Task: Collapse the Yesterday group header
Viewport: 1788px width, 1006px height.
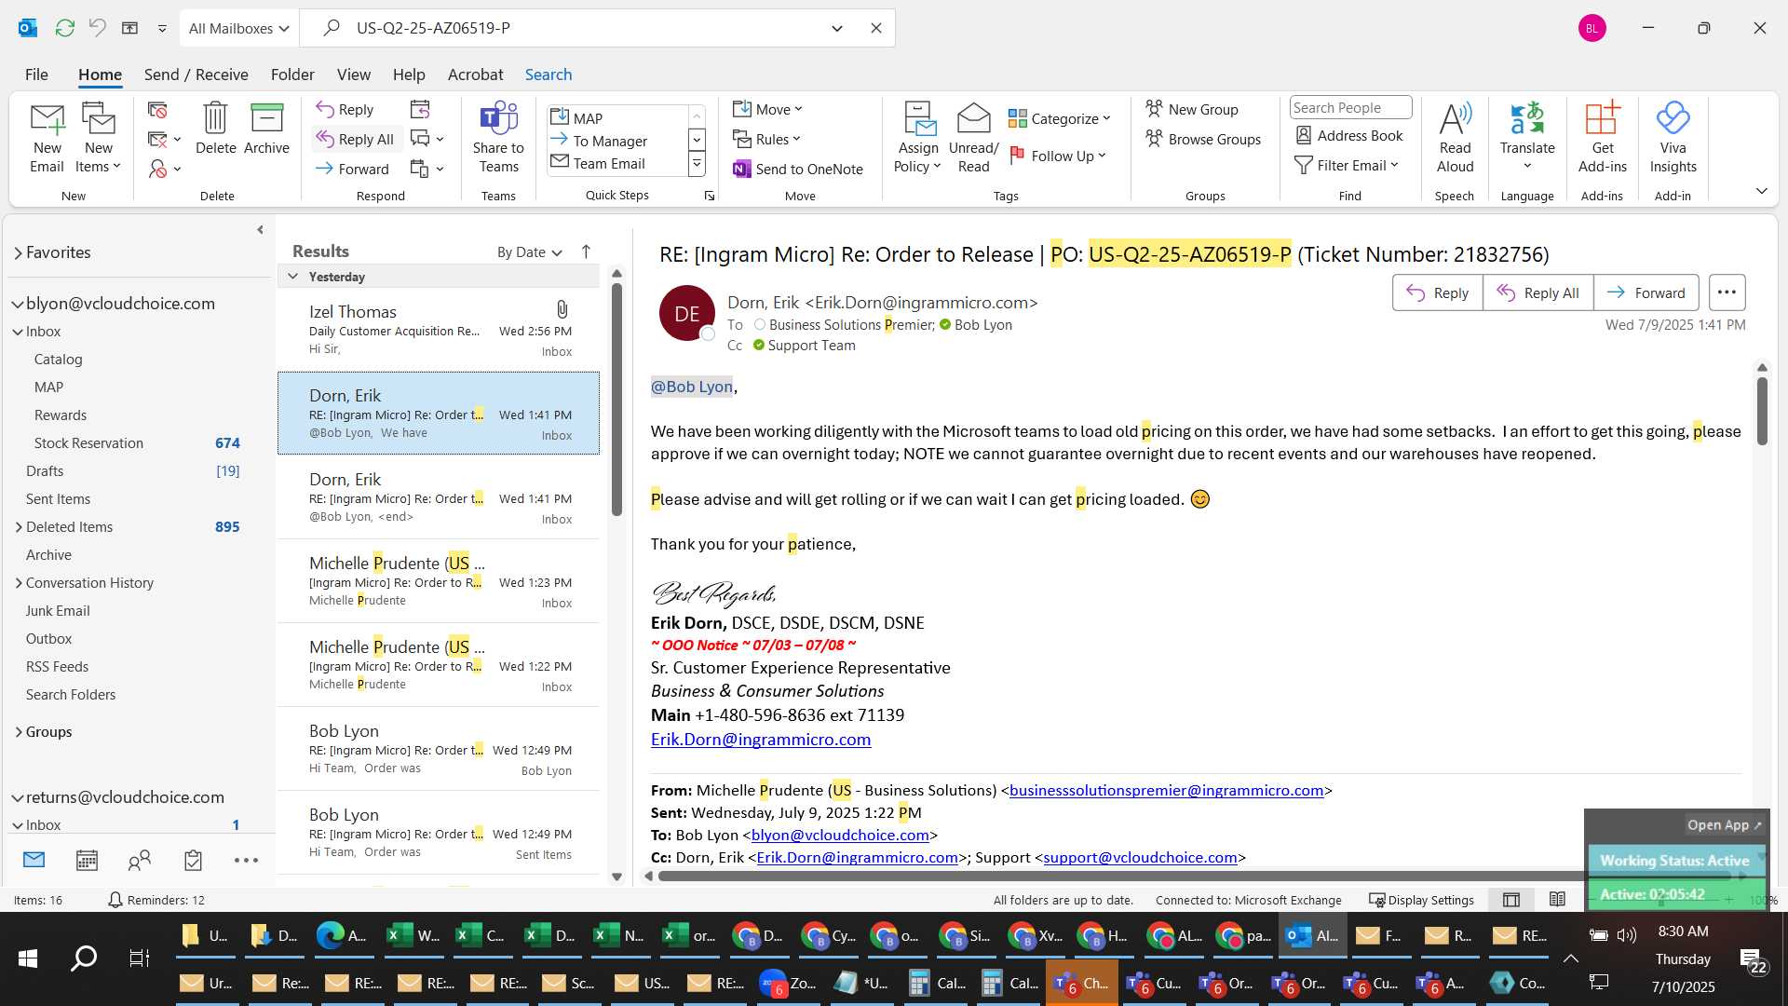Action: pyautogui.click(x=292, y=277)
